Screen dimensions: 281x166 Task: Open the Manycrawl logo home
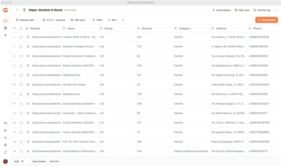point(5,10)
